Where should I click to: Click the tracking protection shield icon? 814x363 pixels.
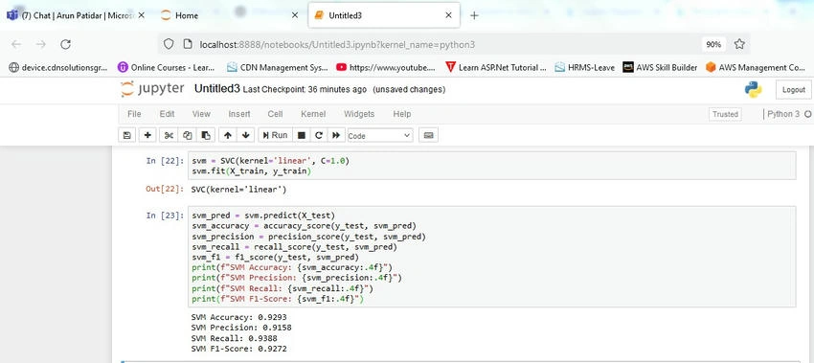click(x=169, y=45)
